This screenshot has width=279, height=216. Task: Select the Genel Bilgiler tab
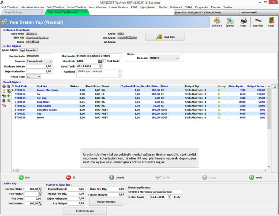tap(10, 50)
